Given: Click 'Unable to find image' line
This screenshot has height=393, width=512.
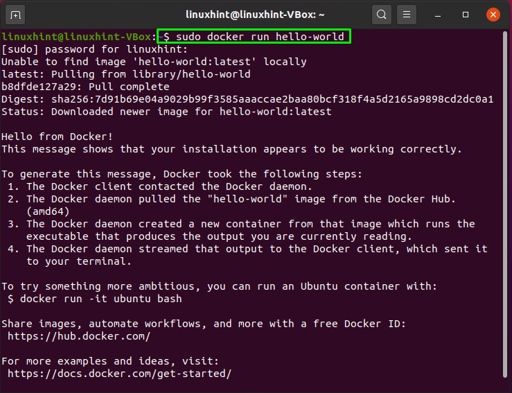Looking at the screenshot, I should tap(154, 62).
